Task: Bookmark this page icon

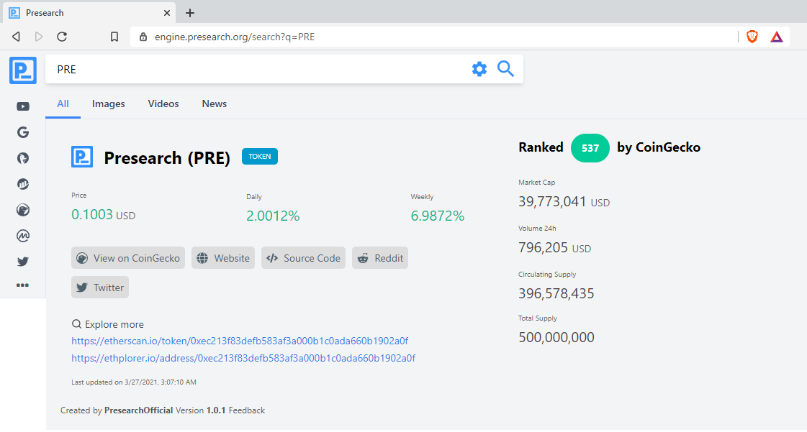Action: pos(114,37)
